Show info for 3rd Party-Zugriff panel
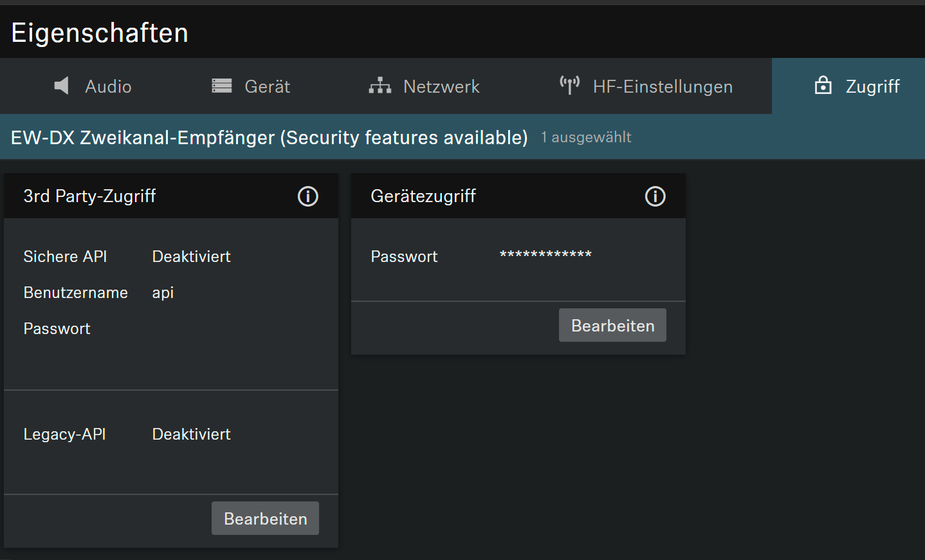The image size is (925, 560). click(x=307, y=196)
